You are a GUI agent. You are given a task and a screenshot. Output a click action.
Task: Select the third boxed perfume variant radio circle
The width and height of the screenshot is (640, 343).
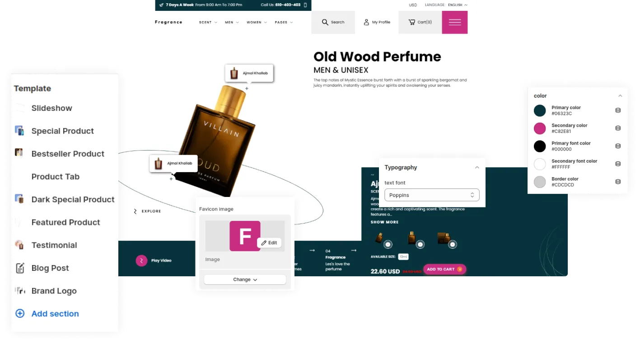pos(453,244)
